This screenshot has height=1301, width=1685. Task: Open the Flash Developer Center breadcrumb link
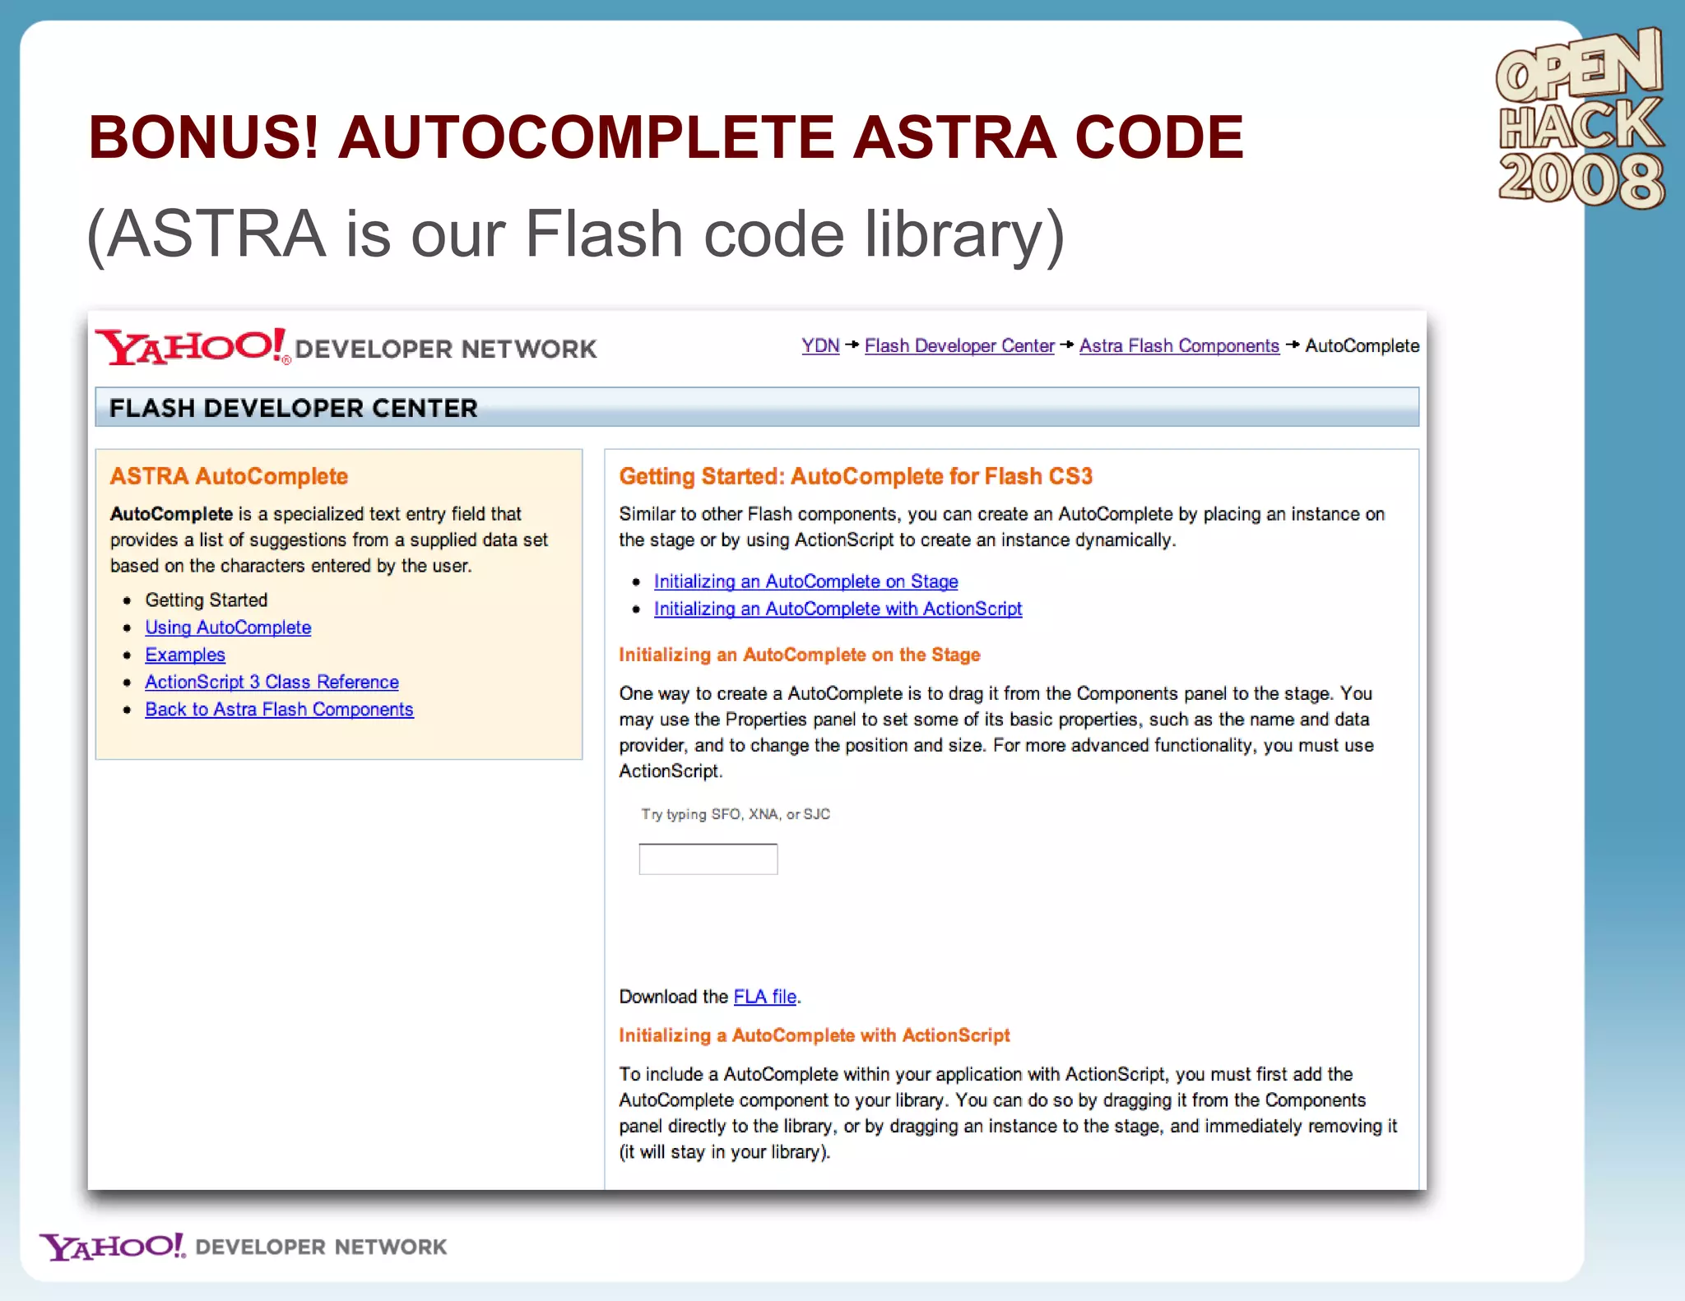[959, 346]
